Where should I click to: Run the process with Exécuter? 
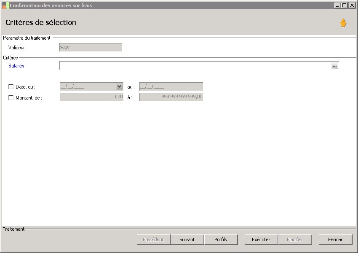point(261,240)
